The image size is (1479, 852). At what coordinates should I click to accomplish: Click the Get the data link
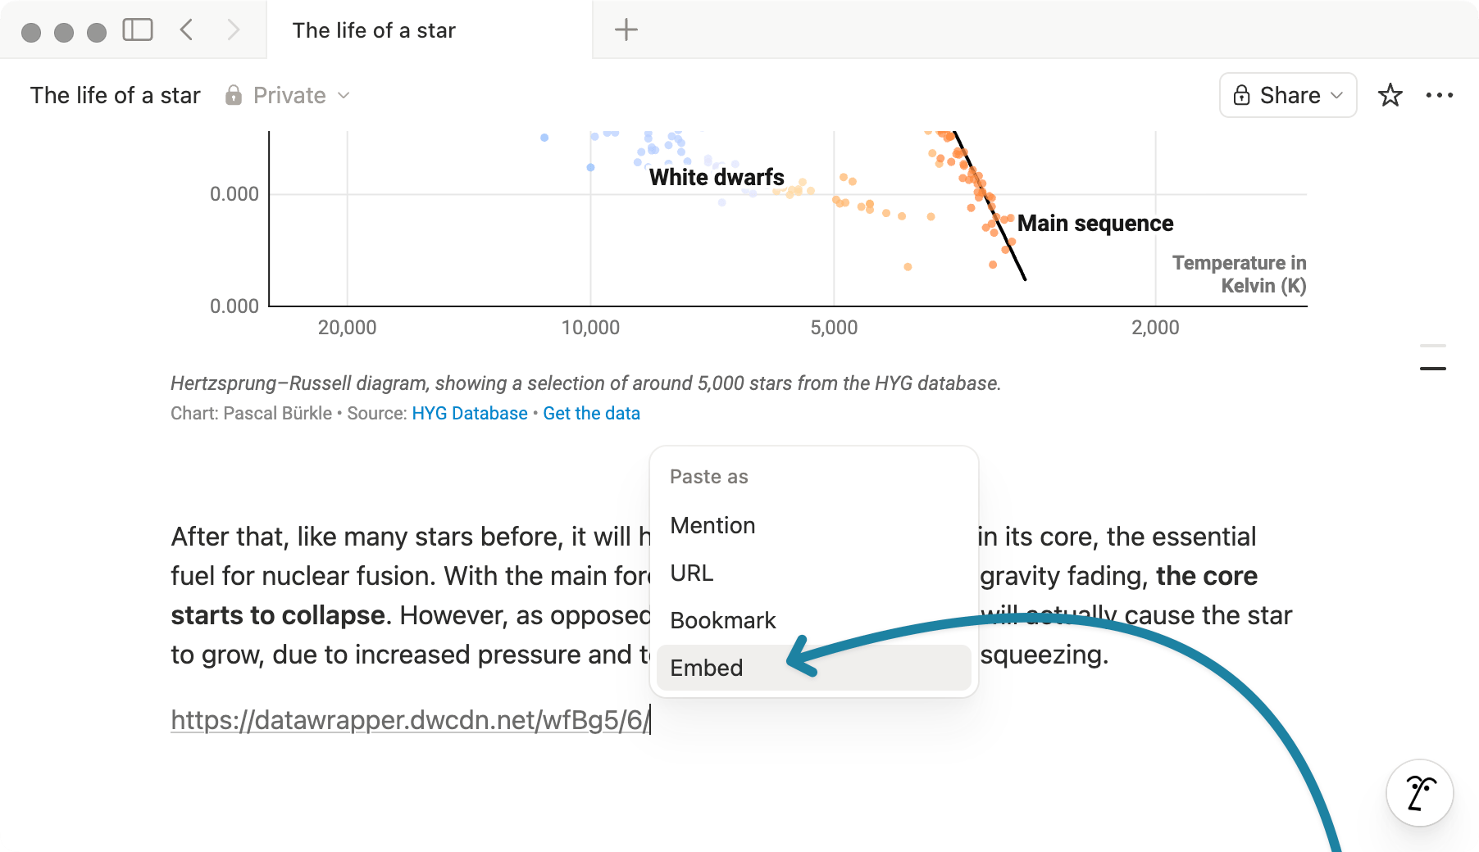[591, 414]
